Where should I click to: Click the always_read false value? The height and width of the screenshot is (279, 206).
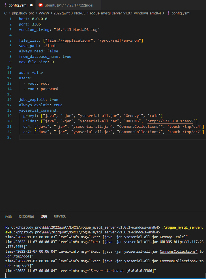point(53,51)
